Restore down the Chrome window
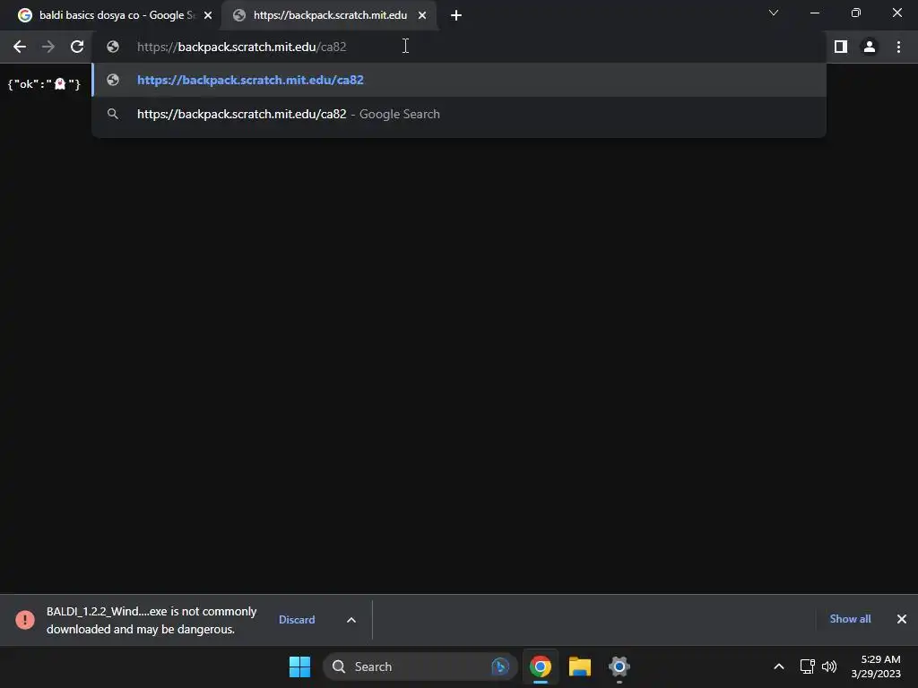 (856, 13)
